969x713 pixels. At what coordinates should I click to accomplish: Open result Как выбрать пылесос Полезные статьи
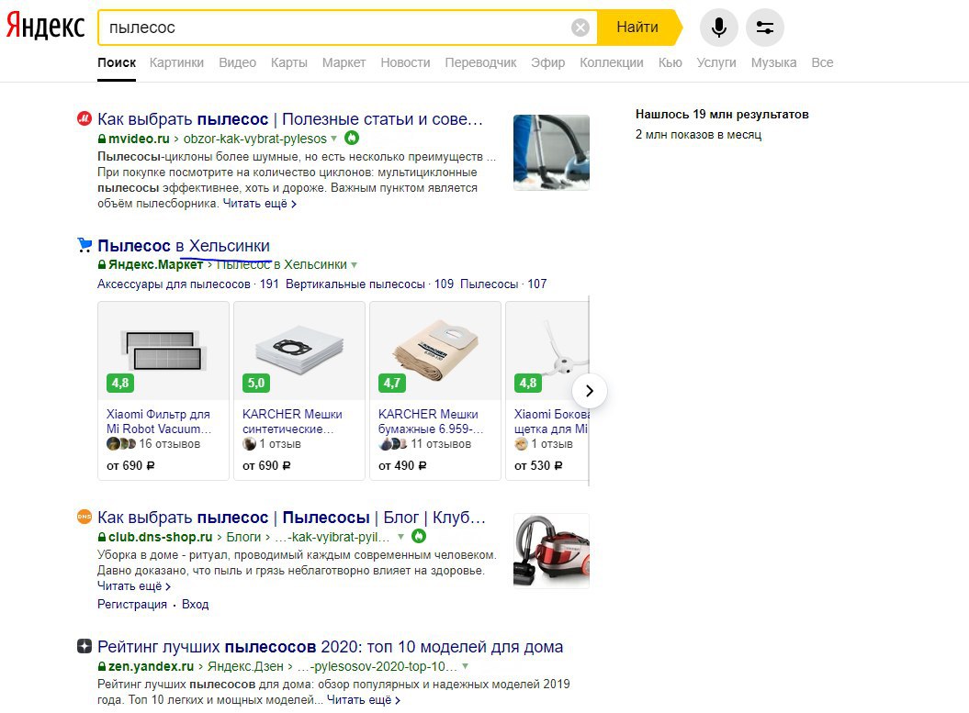tap(290, 119)
